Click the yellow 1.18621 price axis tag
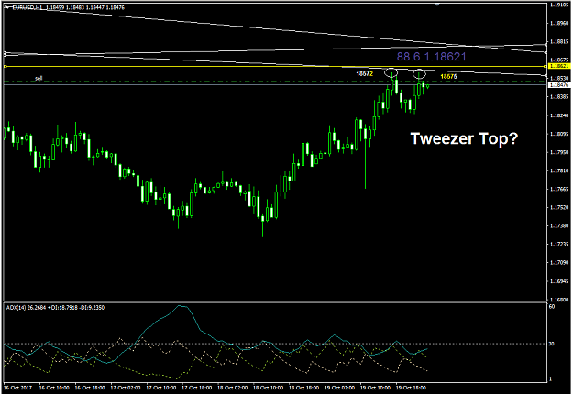The image size is (573, 394). pos(559,66)
